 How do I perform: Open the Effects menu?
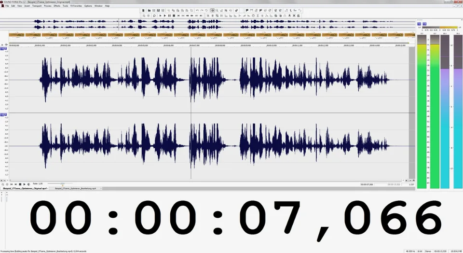[57, 6]
